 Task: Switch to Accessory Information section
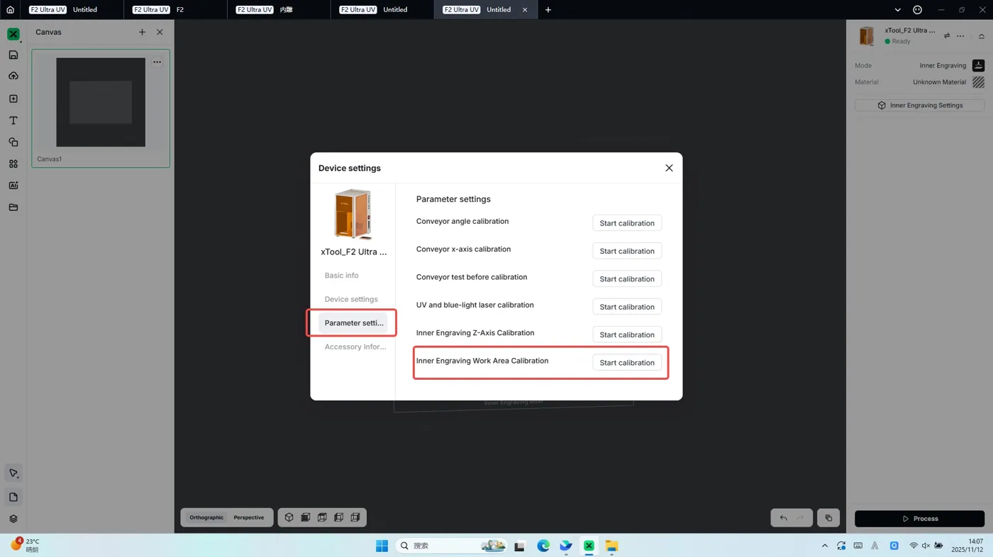355,347
